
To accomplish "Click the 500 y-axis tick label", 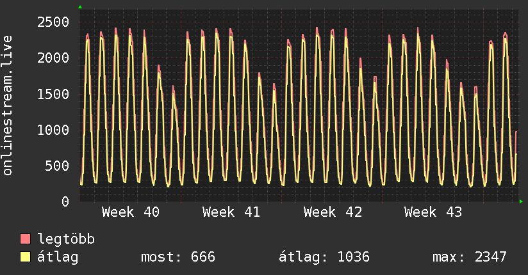I will pos(57,166).
